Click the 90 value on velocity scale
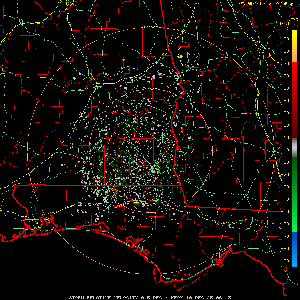300x300 pixels. pyautogui.click(x=286, y=39)
